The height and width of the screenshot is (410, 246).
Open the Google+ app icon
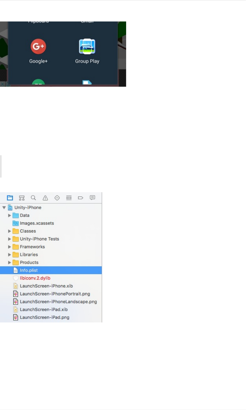38,46
